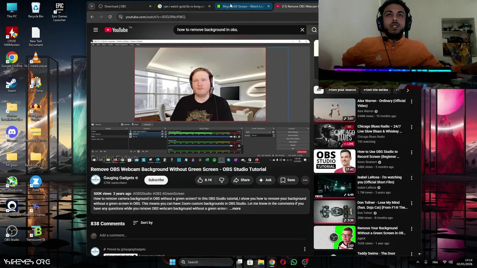Open the comments Sort by menu

tap(143, 223)
